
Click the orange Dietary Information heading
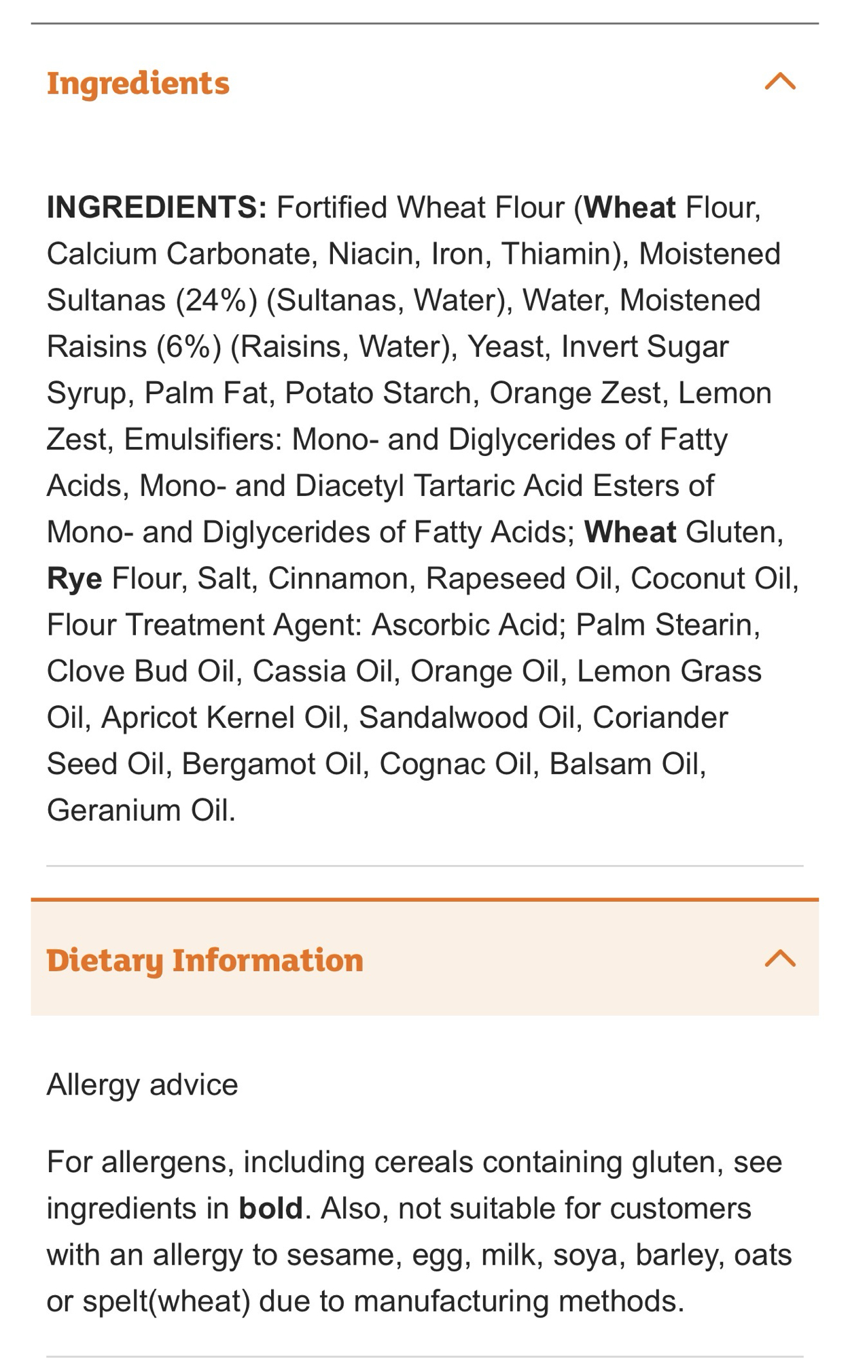(205, 960)
